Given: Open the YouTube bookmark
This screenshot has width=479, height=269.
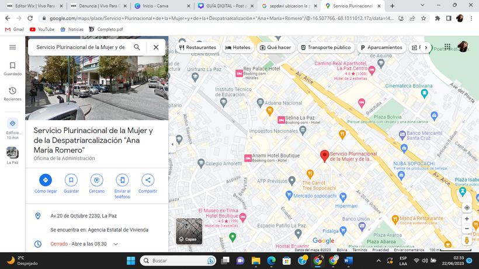Looking at the screenshot, I should coord(42,29).
